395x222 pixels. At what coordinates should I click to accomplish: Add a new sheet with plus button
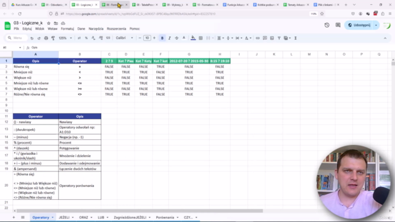pos(14,218)
